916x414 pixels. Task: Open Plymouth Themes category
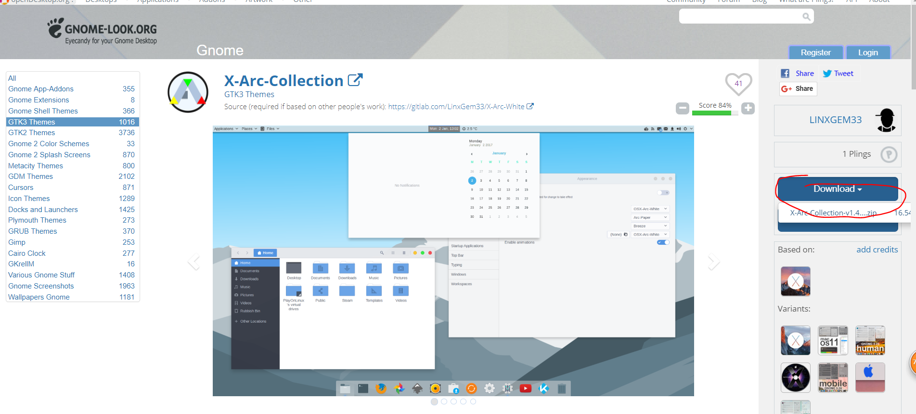tap(37, 220)
